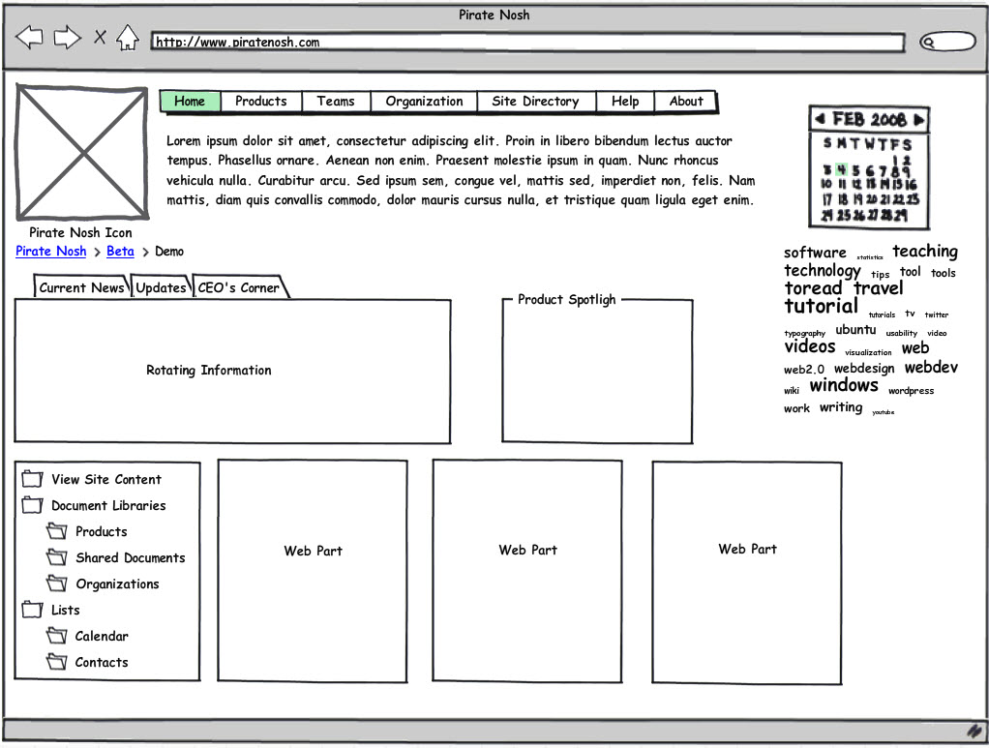Viewport: 989px width, 748px height.
Task: Go to previous month in calendar
Action: click(820, 119)
